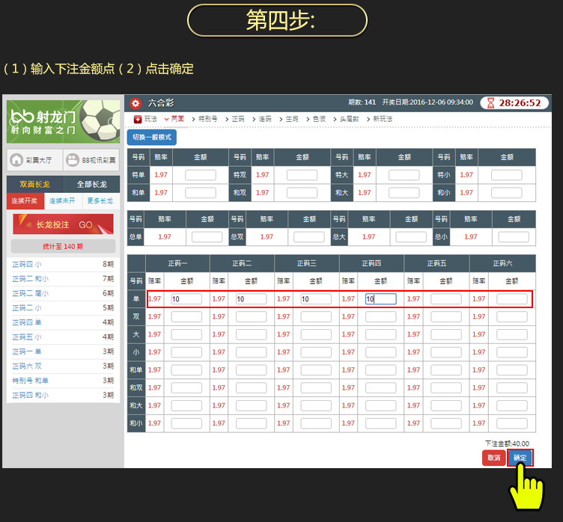Click the house icon for 彩票大厅
The image size is (563, 522).
pyautogui.click(x=16, y=159)
